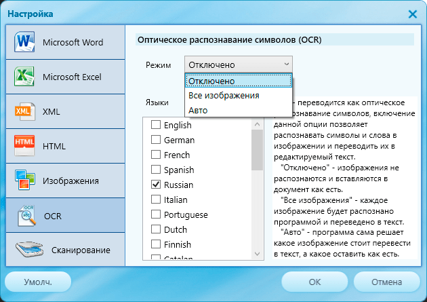Viewport: 427px width, 302px height.
Task: Click the language list scroll up arrow
Action: pyautogui.click(x=257, y=124)
